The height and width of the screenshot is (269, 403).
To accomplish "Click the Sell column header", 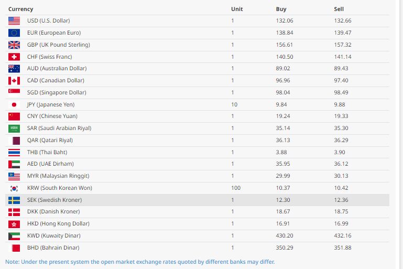I will click(339, 9).
